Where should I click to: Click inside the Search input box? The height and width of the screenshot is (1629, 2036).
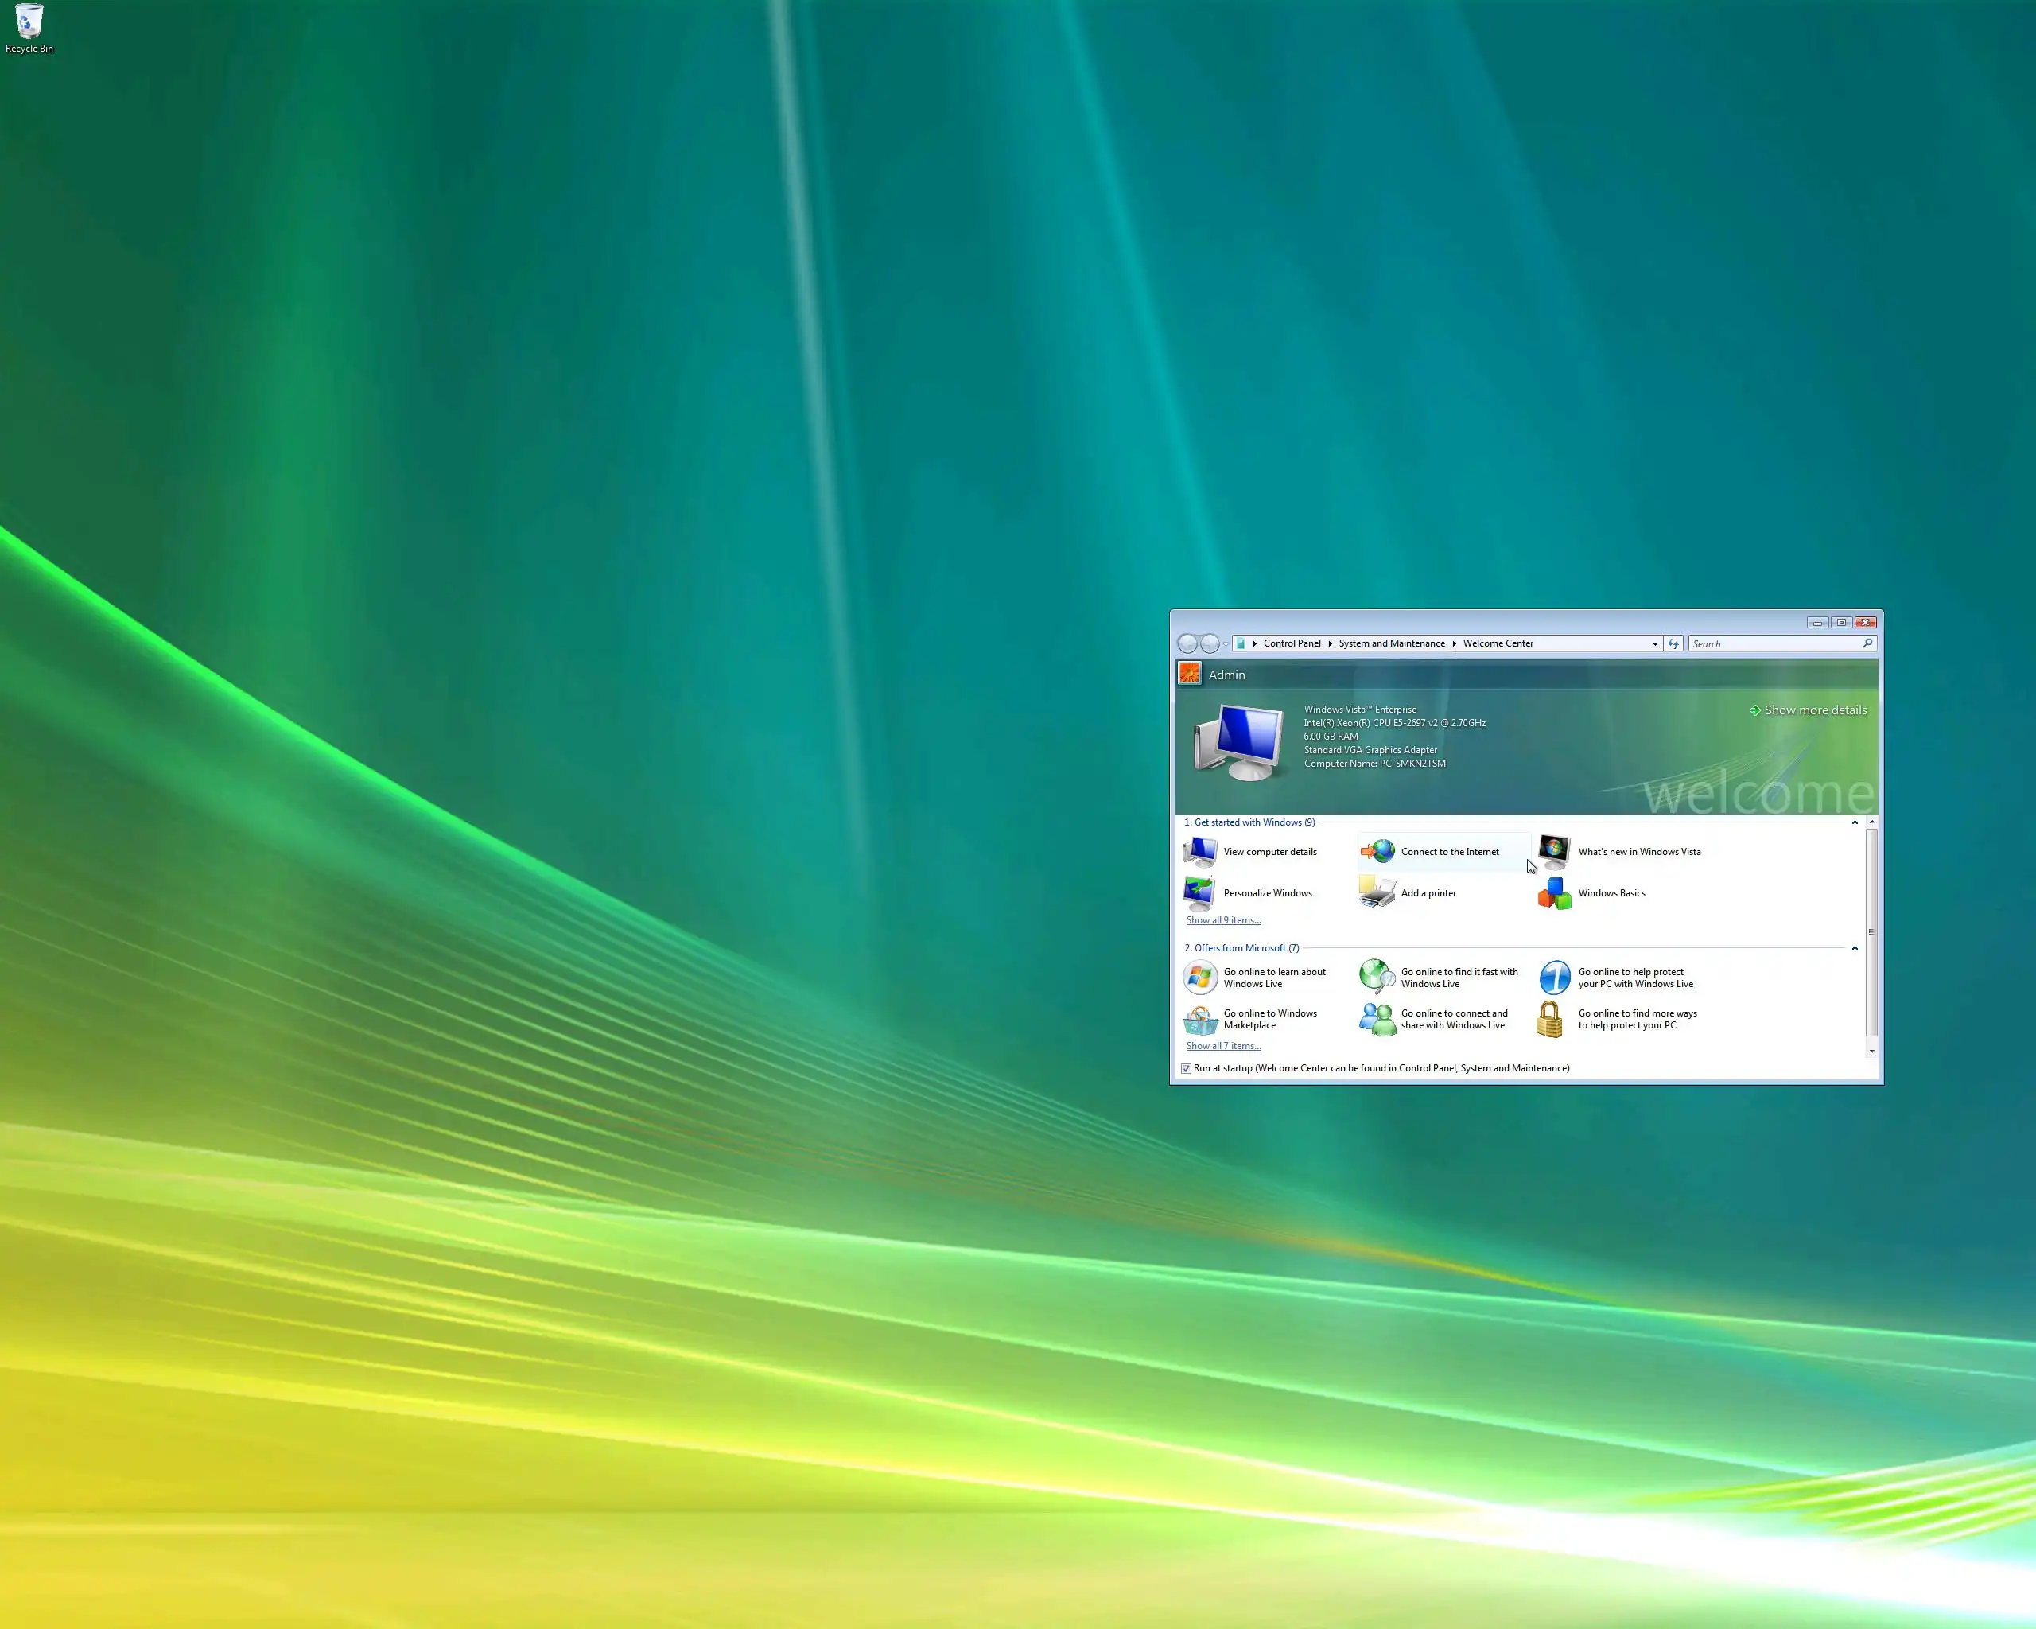[1774, 644]
